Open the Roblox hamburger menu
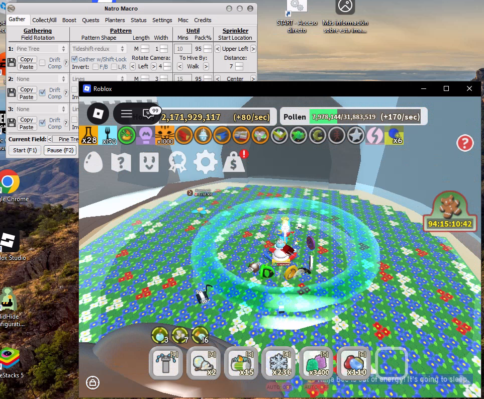The height and width of the screenshot is (399, 484). coord(126,114)
